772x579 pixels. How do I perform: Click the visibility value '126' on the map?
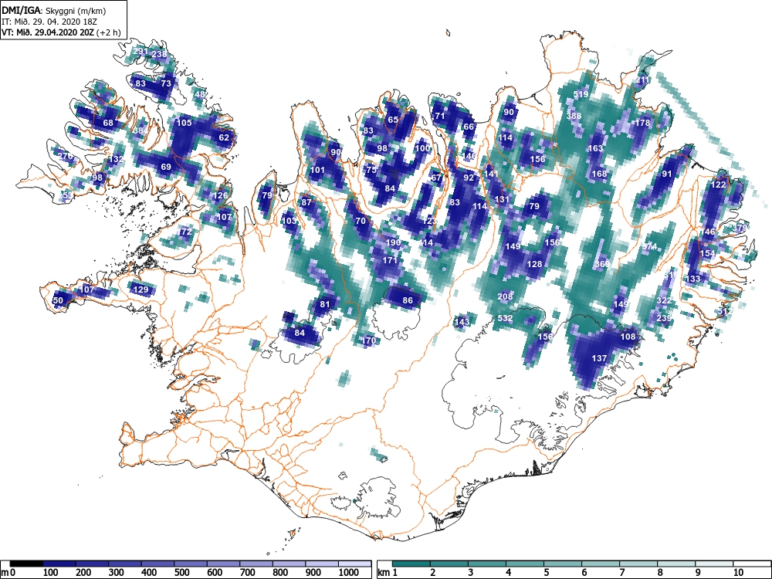(221, 195)
